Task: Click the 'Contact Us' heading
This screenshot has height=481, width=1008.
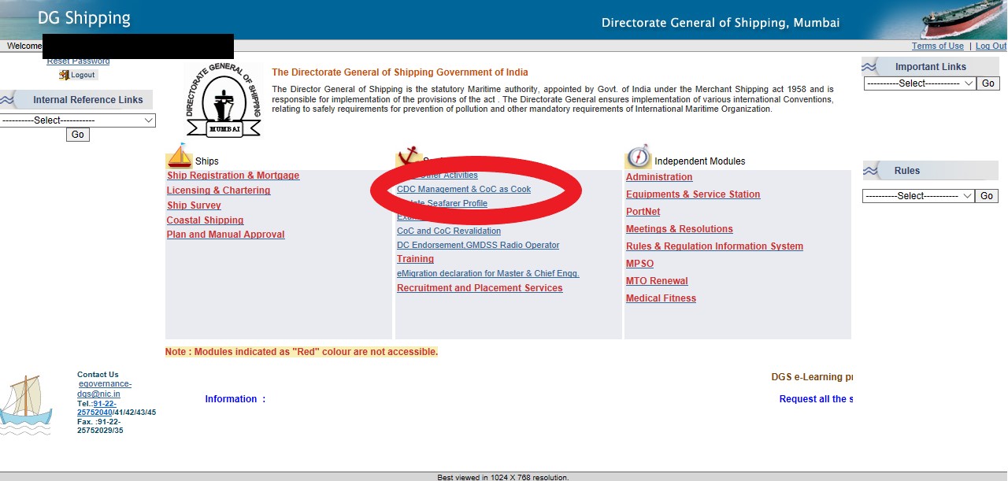Action: [98, 375]
